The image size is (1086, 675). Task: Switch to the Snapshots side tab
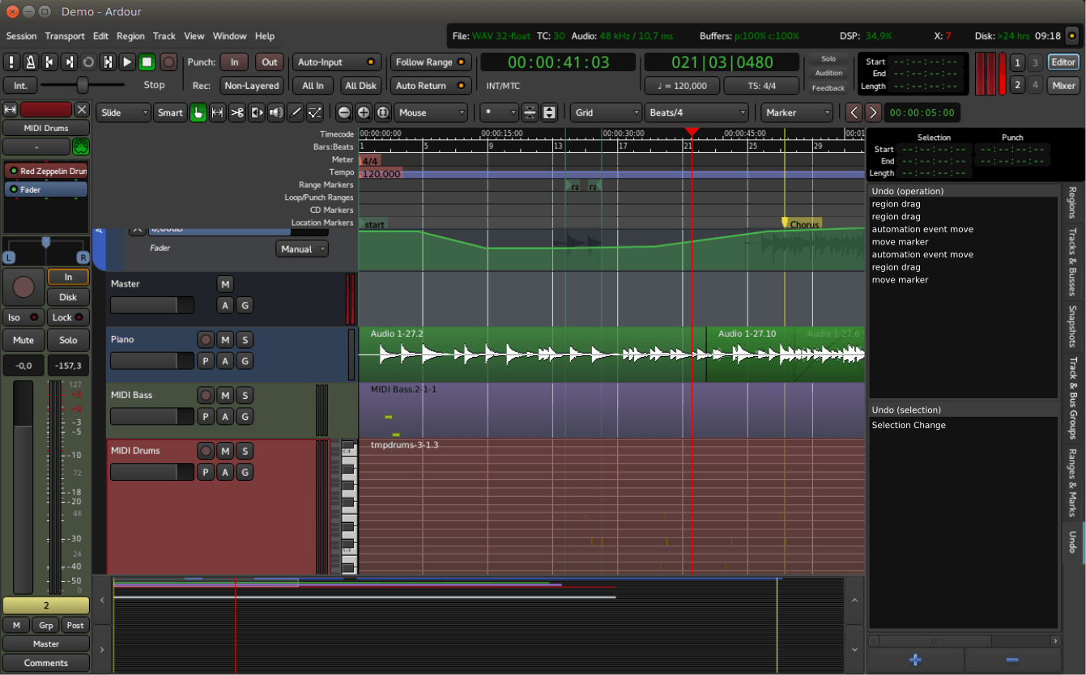(1072, 326)
